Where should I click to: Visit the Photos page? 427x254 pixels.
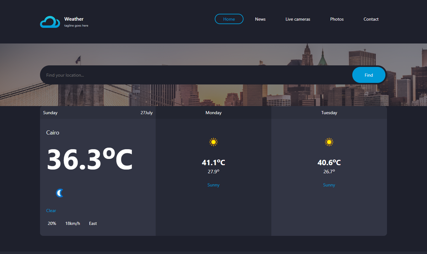[337, 19]
